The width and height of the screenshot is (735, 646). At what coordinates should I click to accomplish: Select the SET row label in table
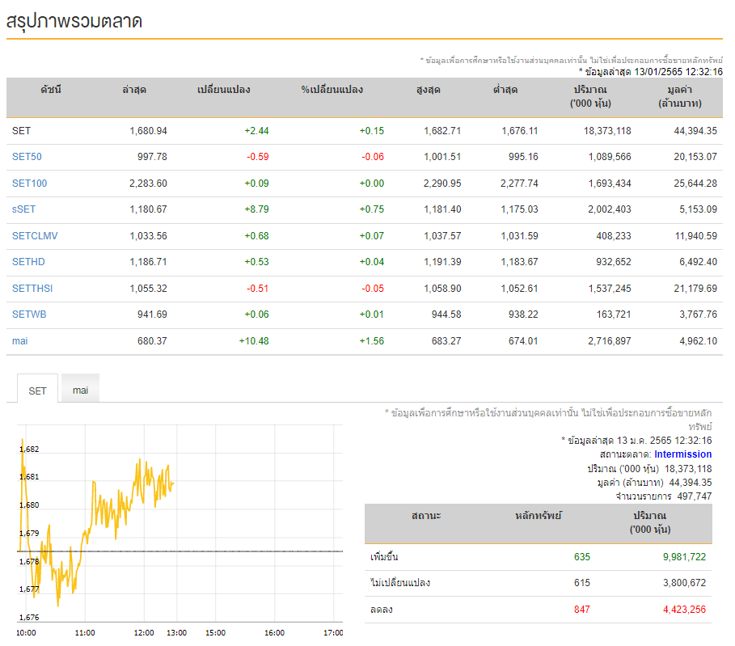pyautogui.click(x=21, y=131)
